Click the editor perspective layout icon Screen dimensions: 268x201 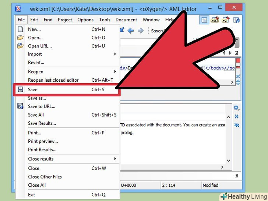pos(204,20)
